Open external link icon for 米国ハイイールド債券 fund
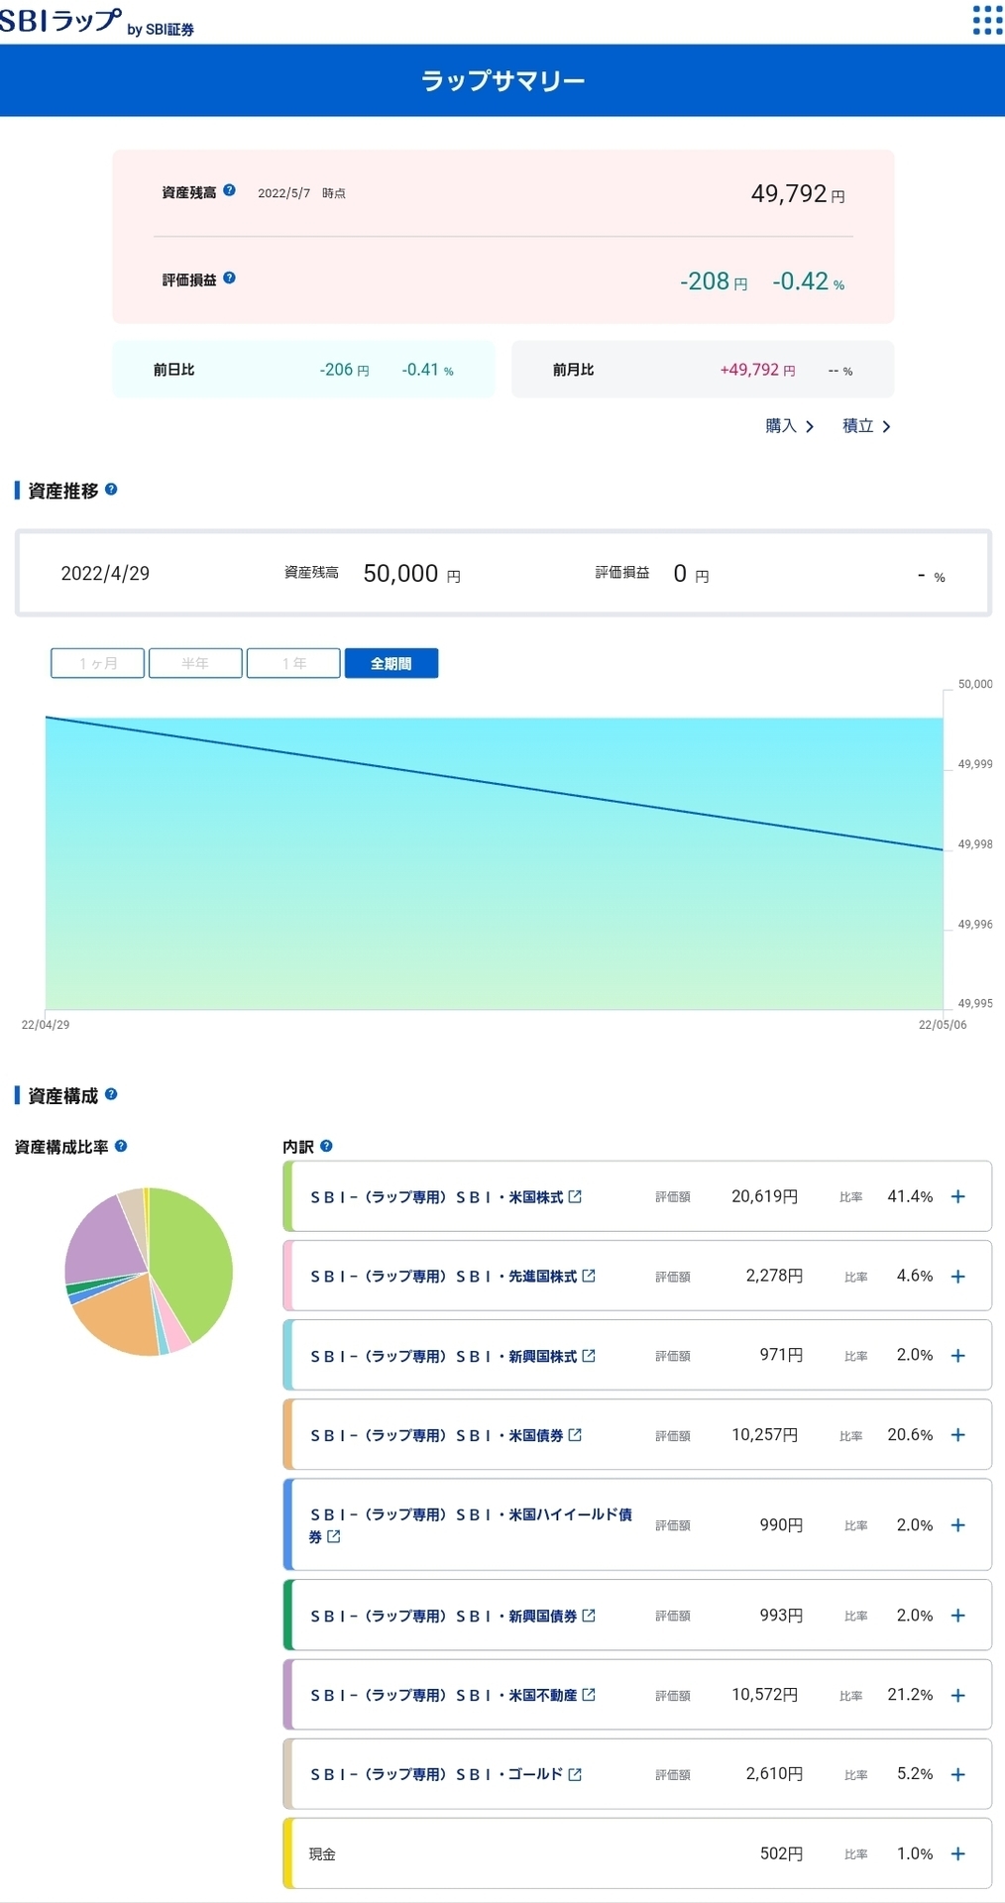Screen dimensions: 1005x1903 click(334, 1536)
